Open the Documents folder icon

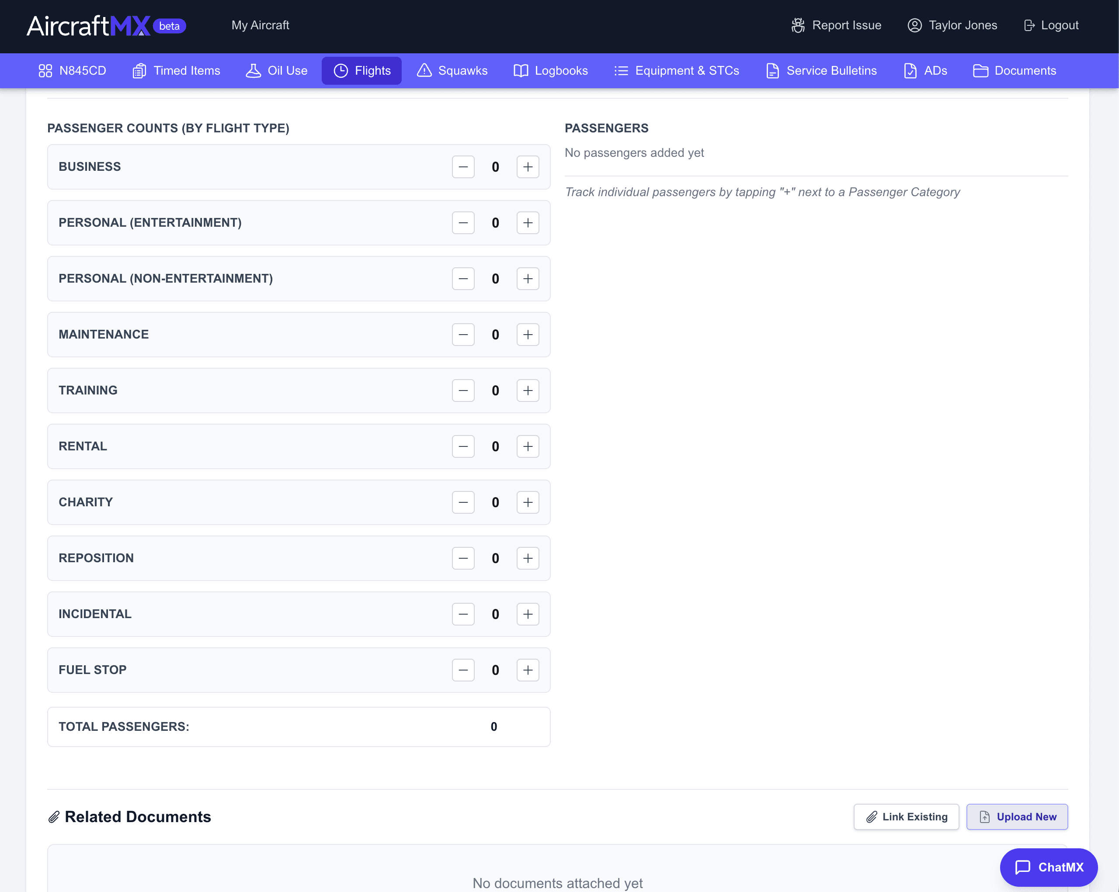point(981,70)
